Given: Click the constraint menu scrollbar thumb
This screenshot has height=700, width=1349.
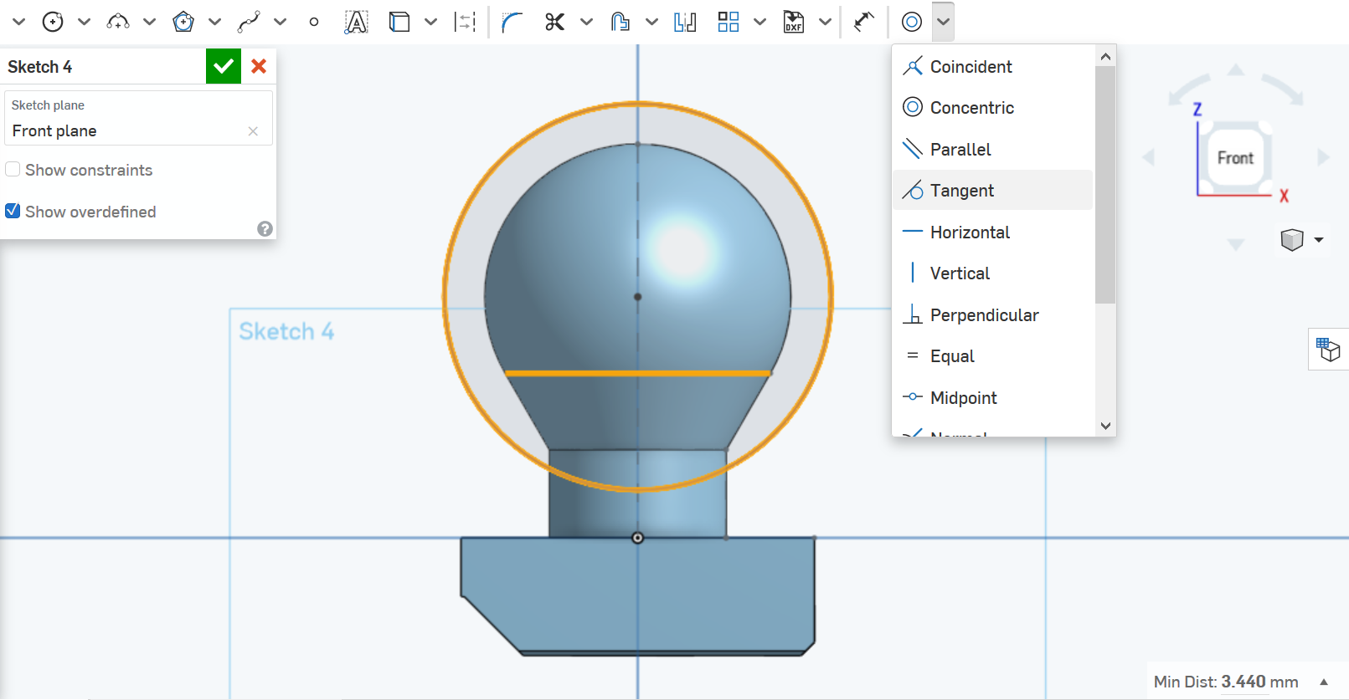Looking at the screenshot, I should pyautogui.click(x=1105, y=185).
